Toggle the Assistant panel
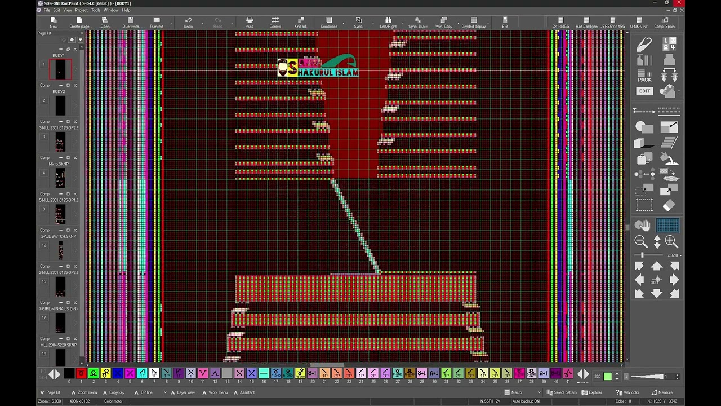 pos(244,392)
